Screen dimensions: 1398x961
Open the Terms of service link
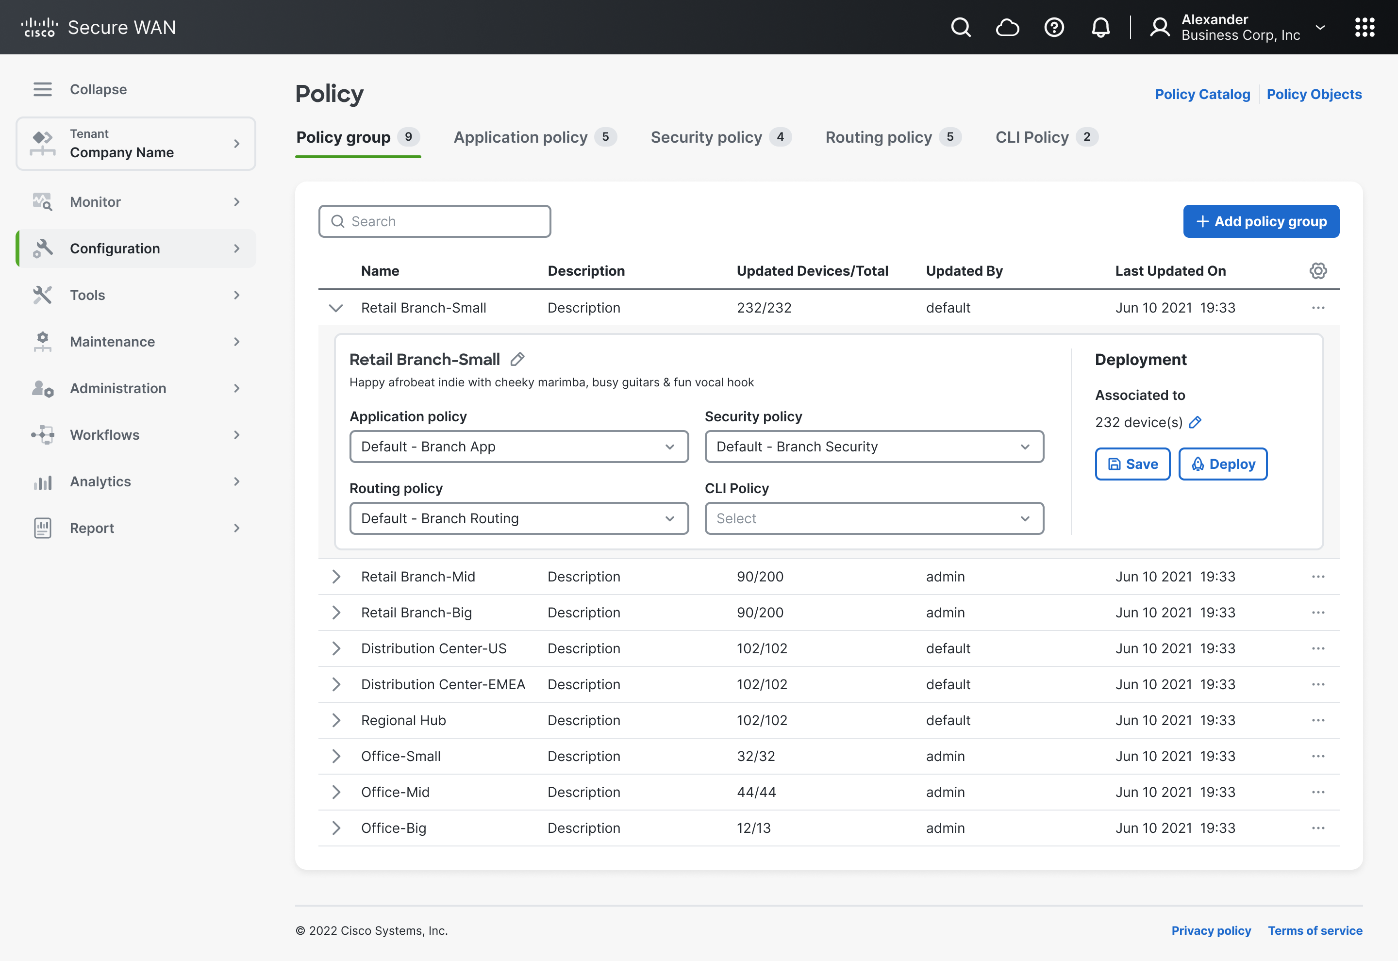(x=1315, y=931)
